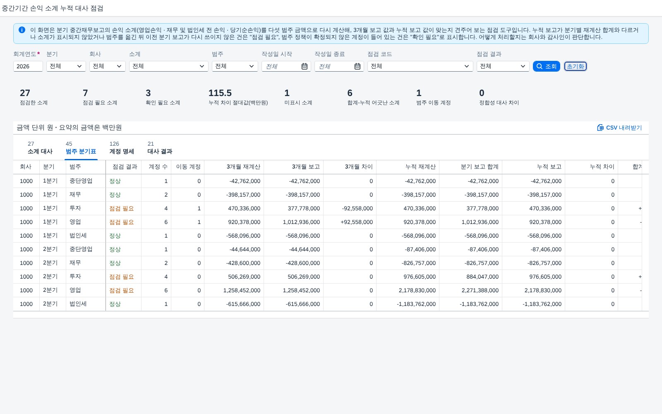Click the 점검한 소계 tile showing 27
Screen dimensions: 662x414
point(34,97)
